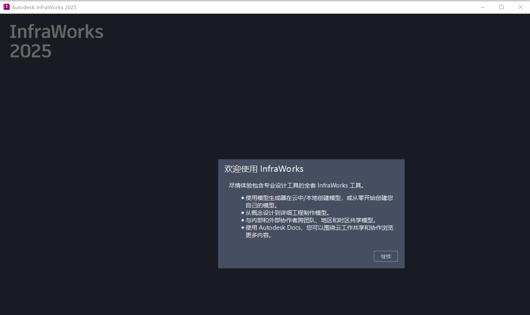The height and width of the screenshot is (315, 530).
Task: Click the 使用 Autodesk Docs bullet text
Action: tap(319, 228)
